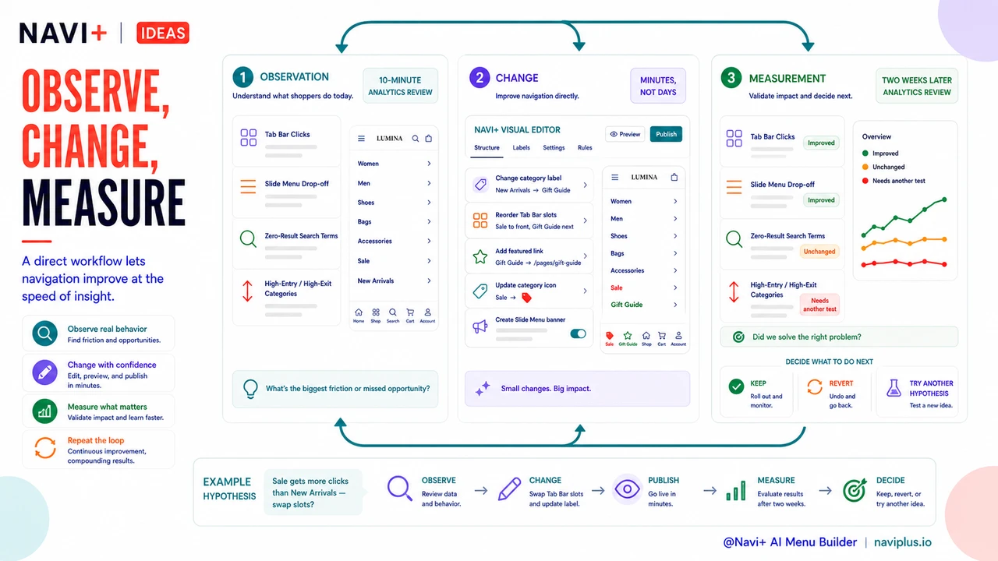Click the tag icon beside Update category icon
Image resolution: width=998 pixels, height=561 pixels.
click(x=480, y=291)
